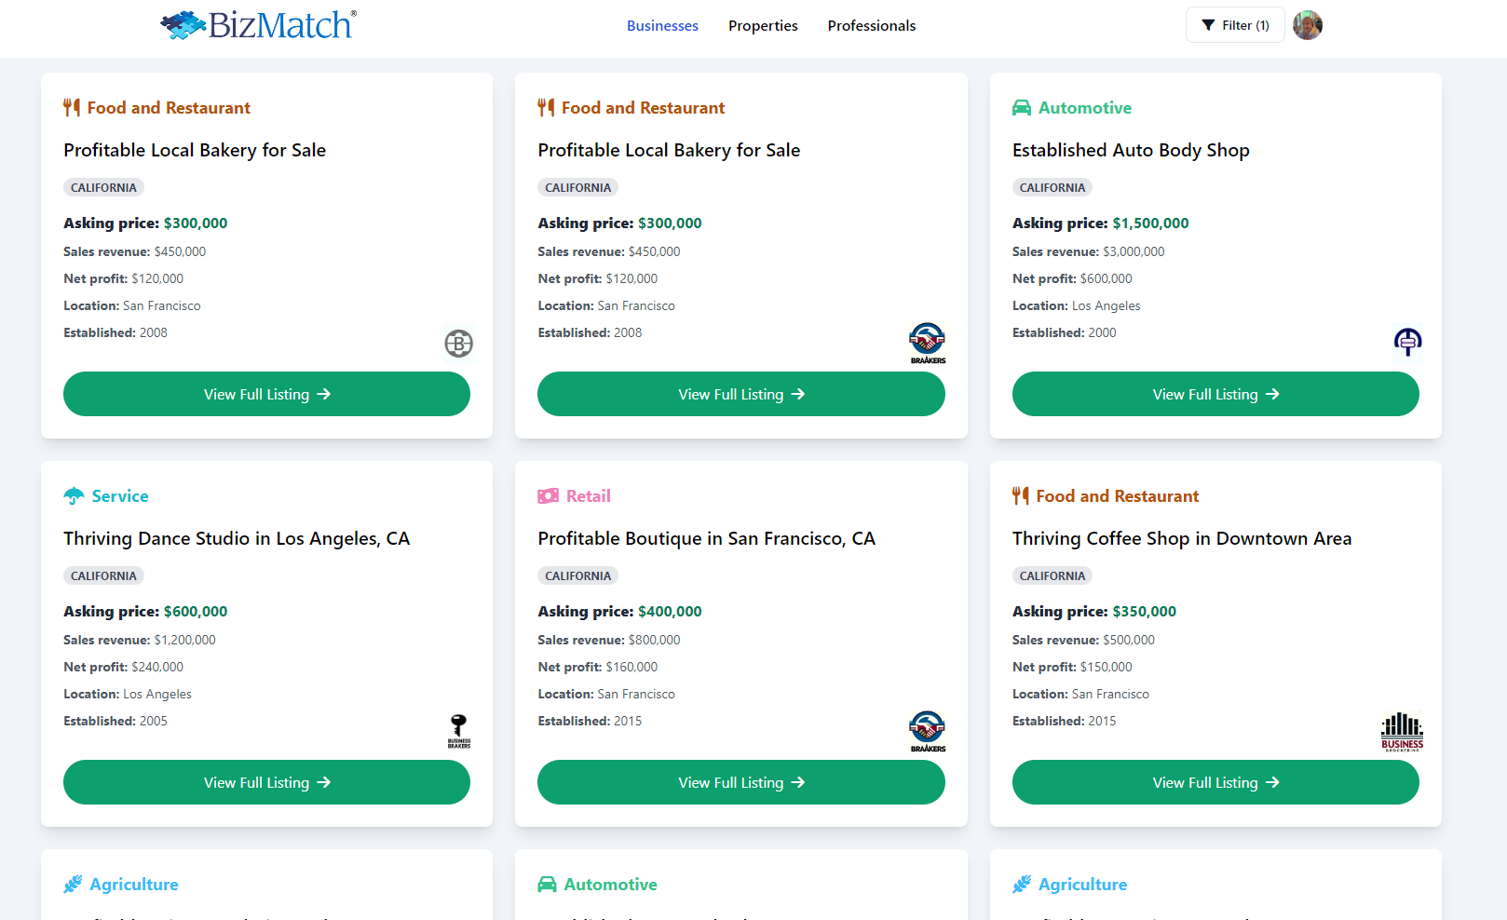Click broker logo on Boutique listing card
The width and height of the screenshot is (1507, 920).
(x=927, y=731)
